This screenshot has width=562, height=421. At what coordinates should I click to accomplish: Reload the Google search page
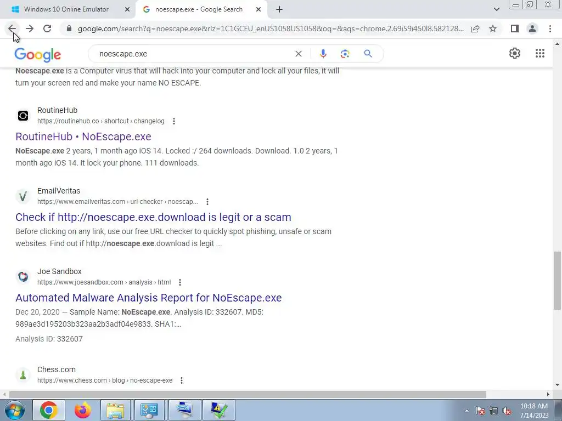tap(47, 29)
